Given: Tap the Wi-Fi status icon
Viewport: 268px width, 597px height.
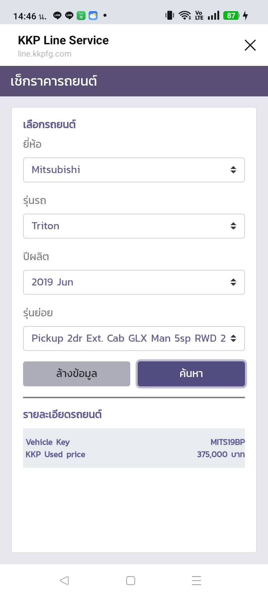Looking at the screenshot, I should (185, 16).
